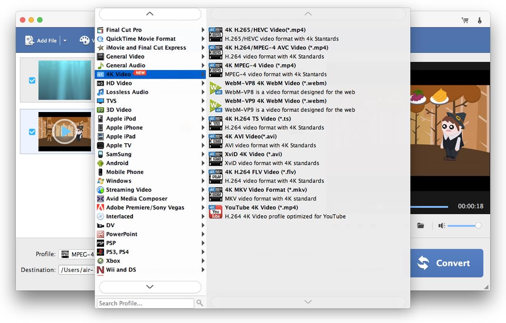Play the cartoon video thumbnail
The width and height of the screenshot is (506, 323).
(x=65, y=131)
